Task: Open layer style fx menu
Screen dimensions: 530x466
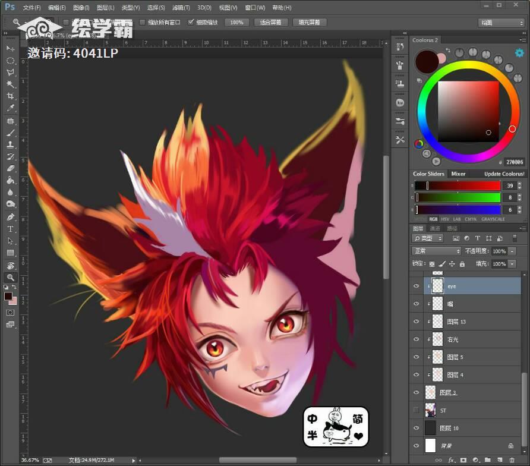Action: [x=451, y=460]
